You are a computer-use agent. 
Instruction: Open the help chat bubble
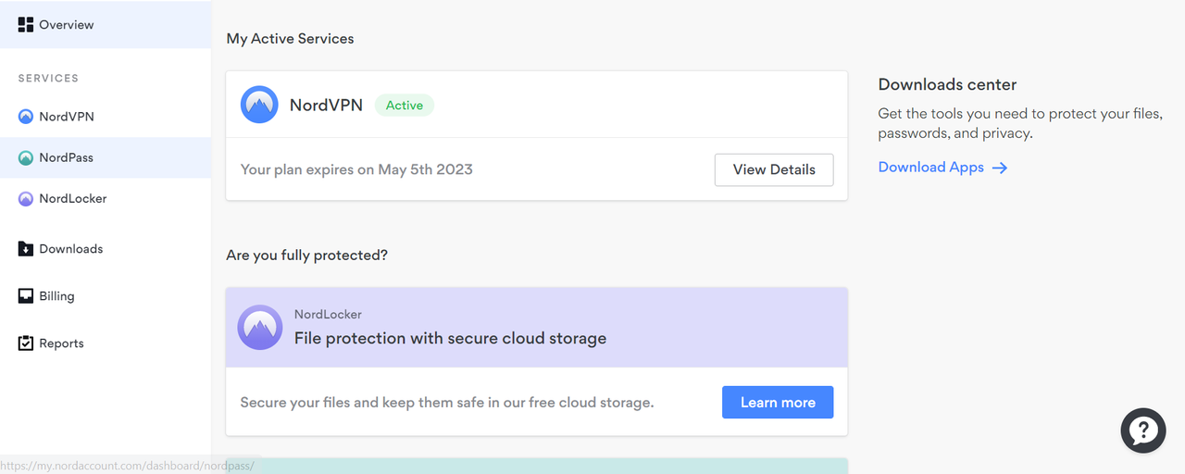pos(1143,430)
